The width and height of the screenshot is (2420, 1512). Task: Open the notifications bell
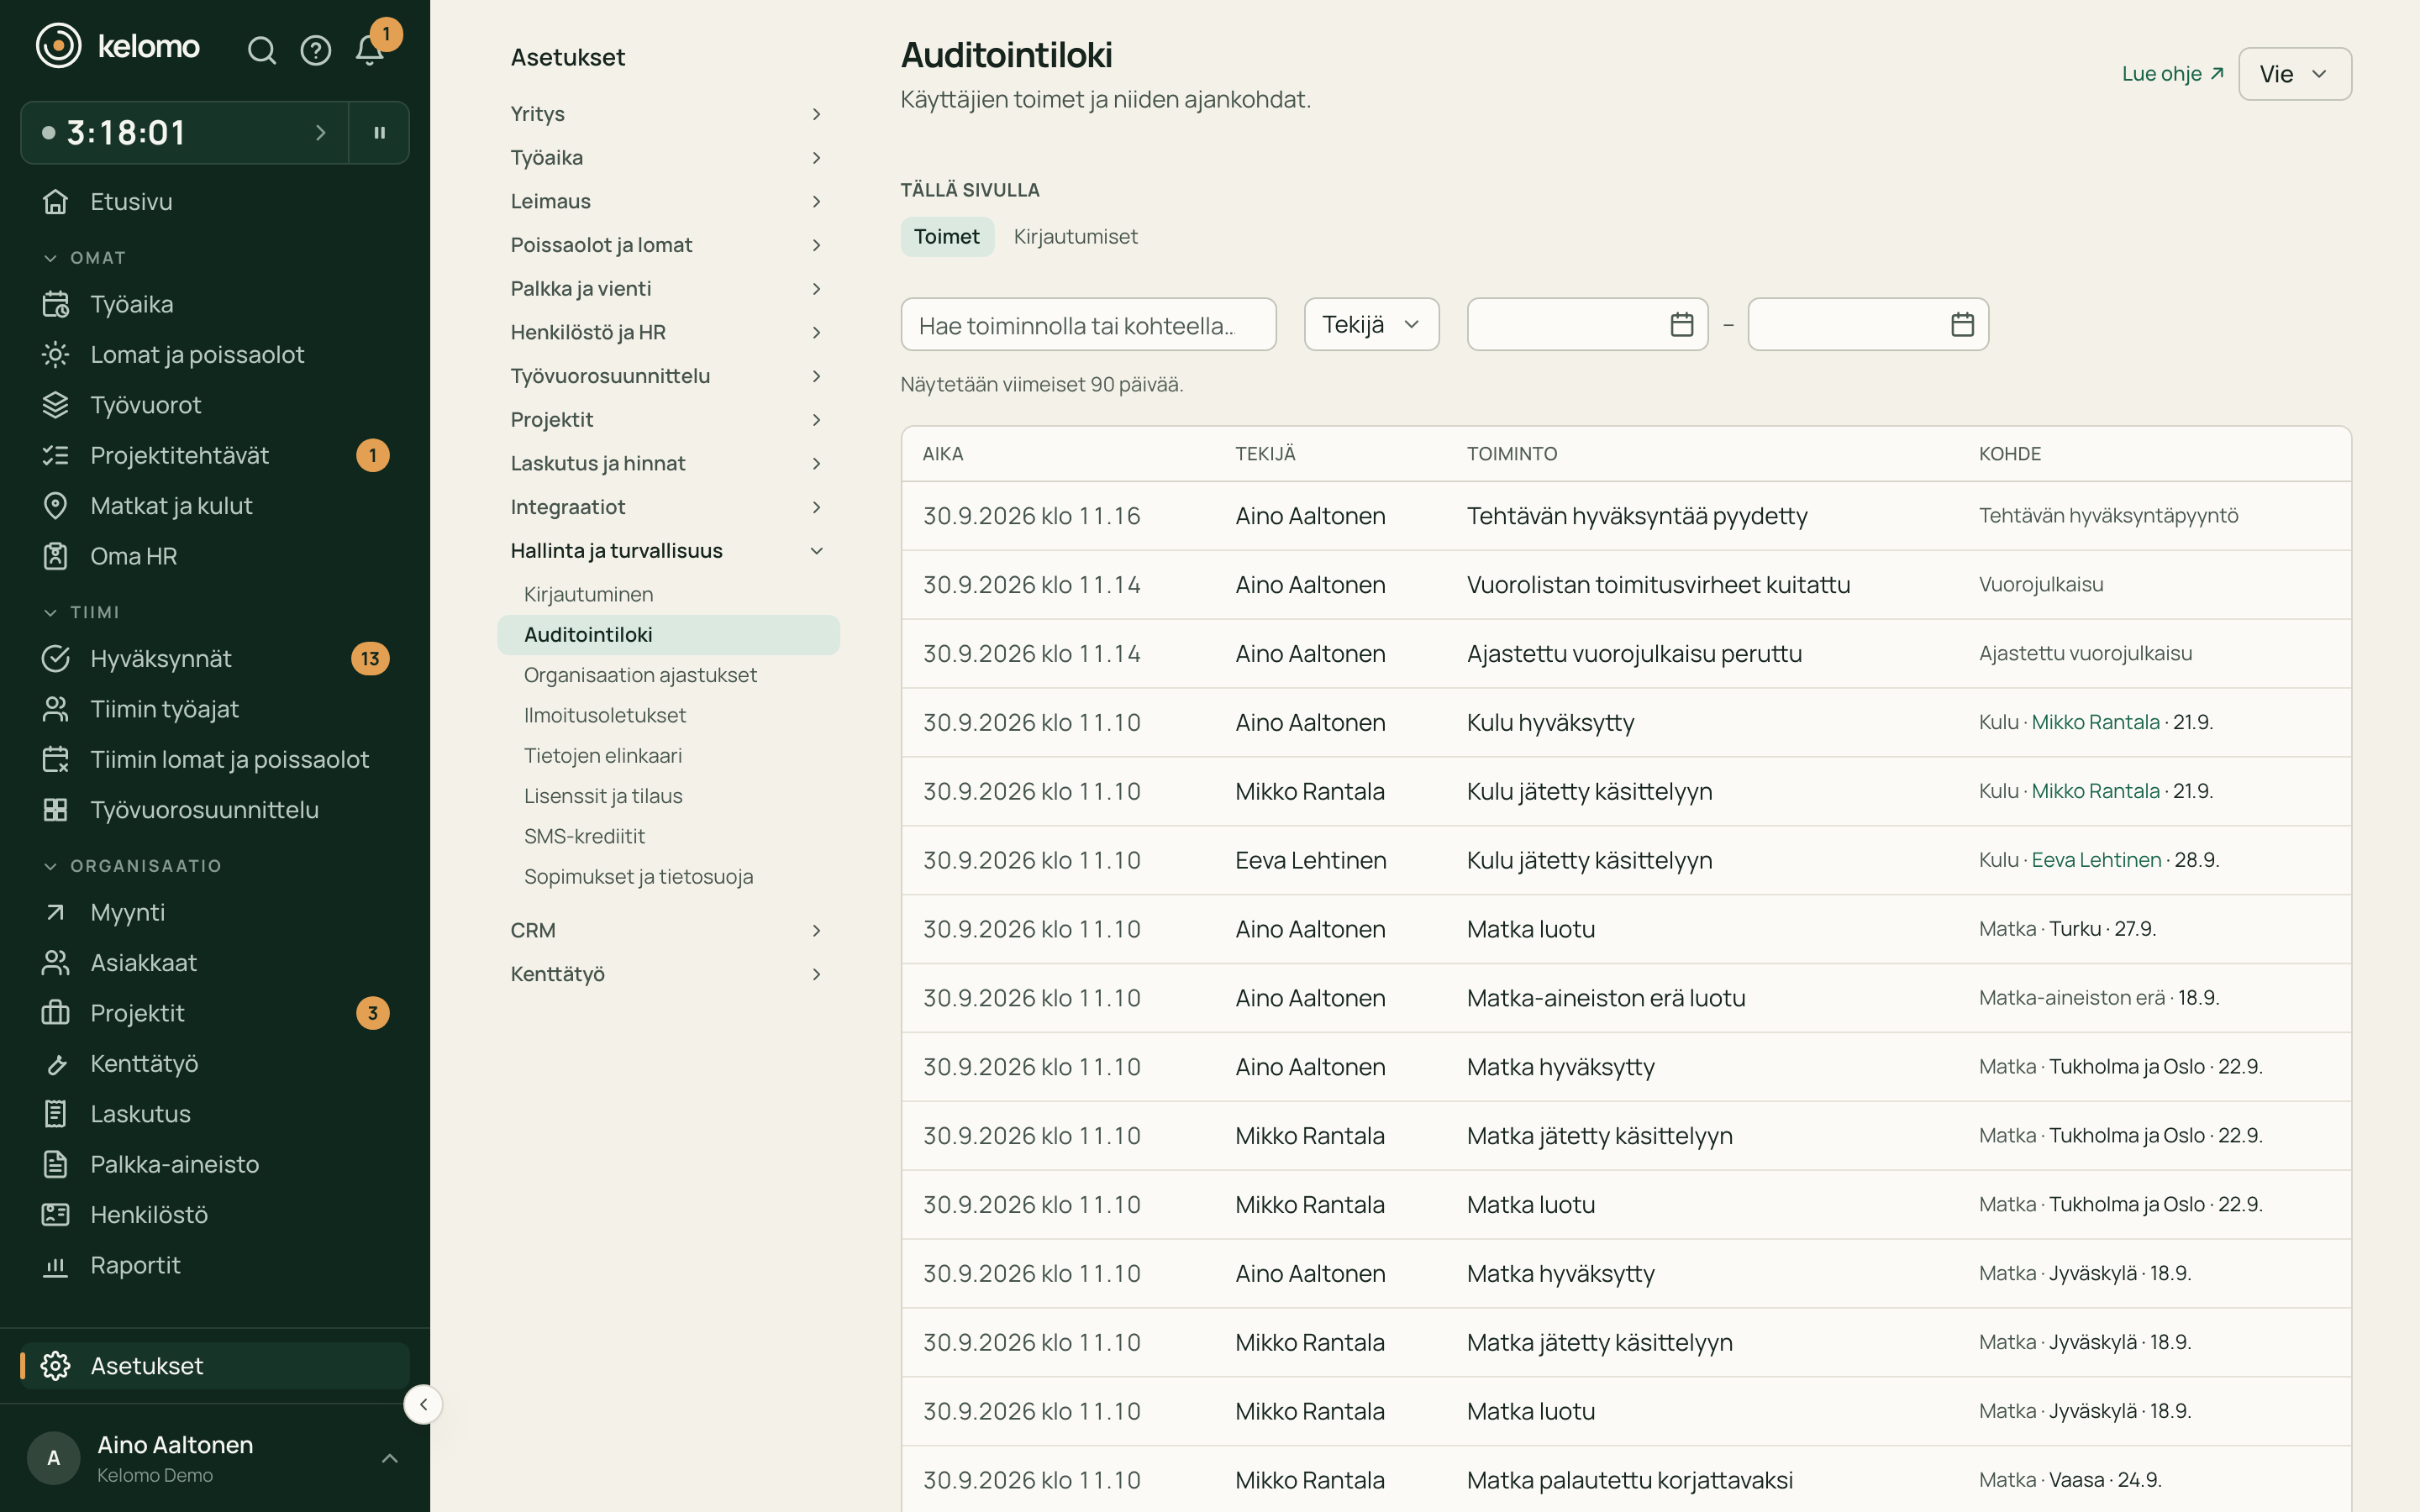click(370, 50)
